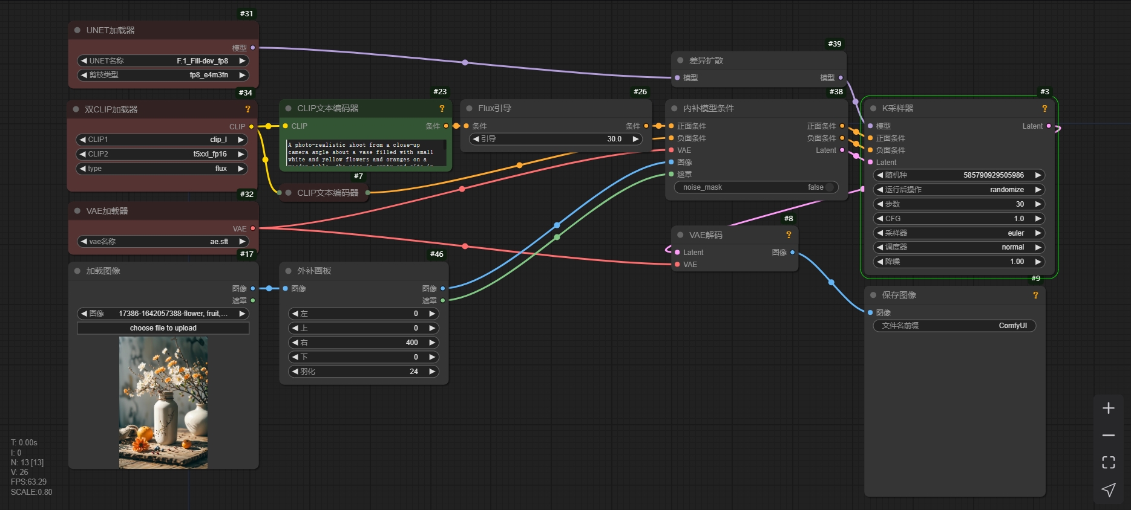Click the 文件名前缀 ComfyUI field
Image resolution: width=1131 pixels, height=510 pixels.
click(x=954, y=326)
